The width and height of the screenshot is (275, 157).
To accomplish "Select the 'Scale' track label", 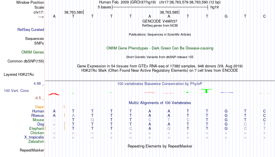I will pos(39,7).
